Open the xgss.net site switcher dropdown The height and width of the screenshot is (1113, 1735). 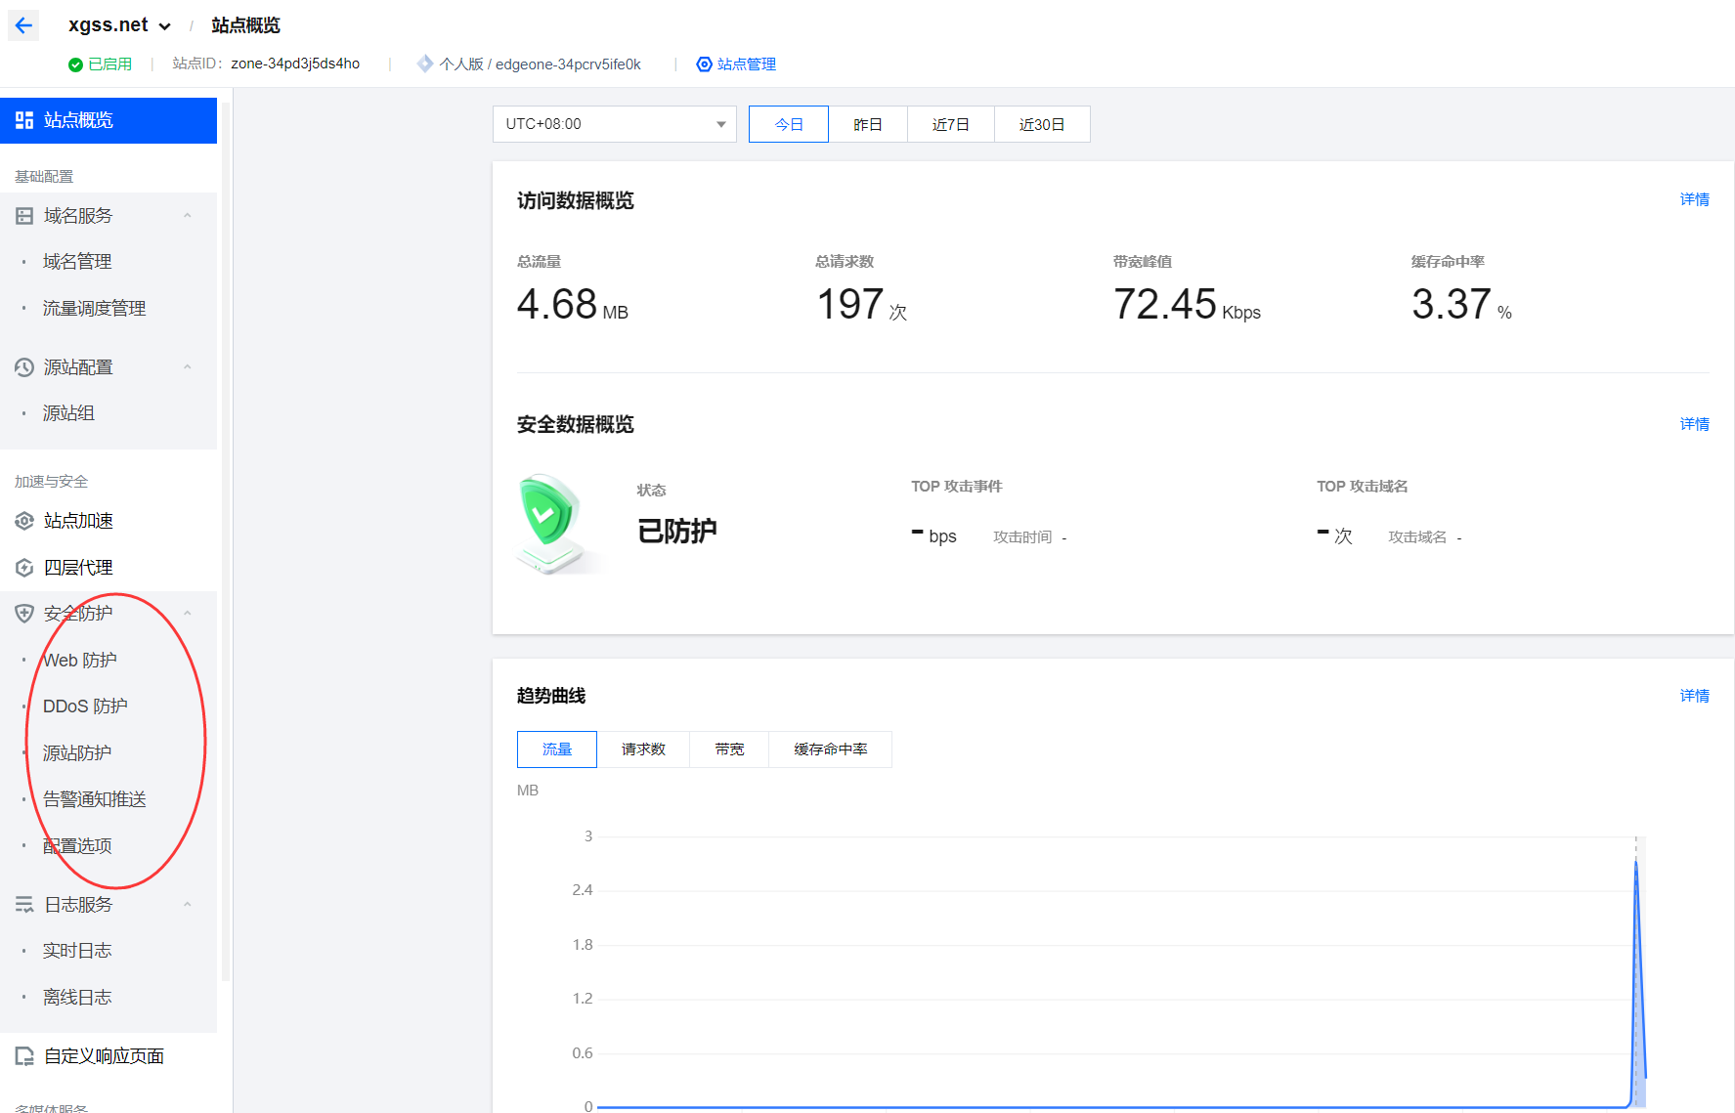pyautogui.click(x=119, y=25)
